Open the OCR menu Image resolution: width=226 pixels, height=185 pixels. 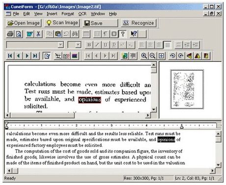pos(82,14)
